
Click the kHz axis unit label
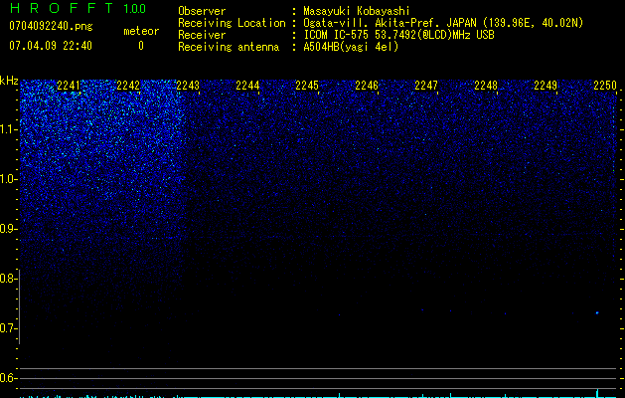[9, 81]
